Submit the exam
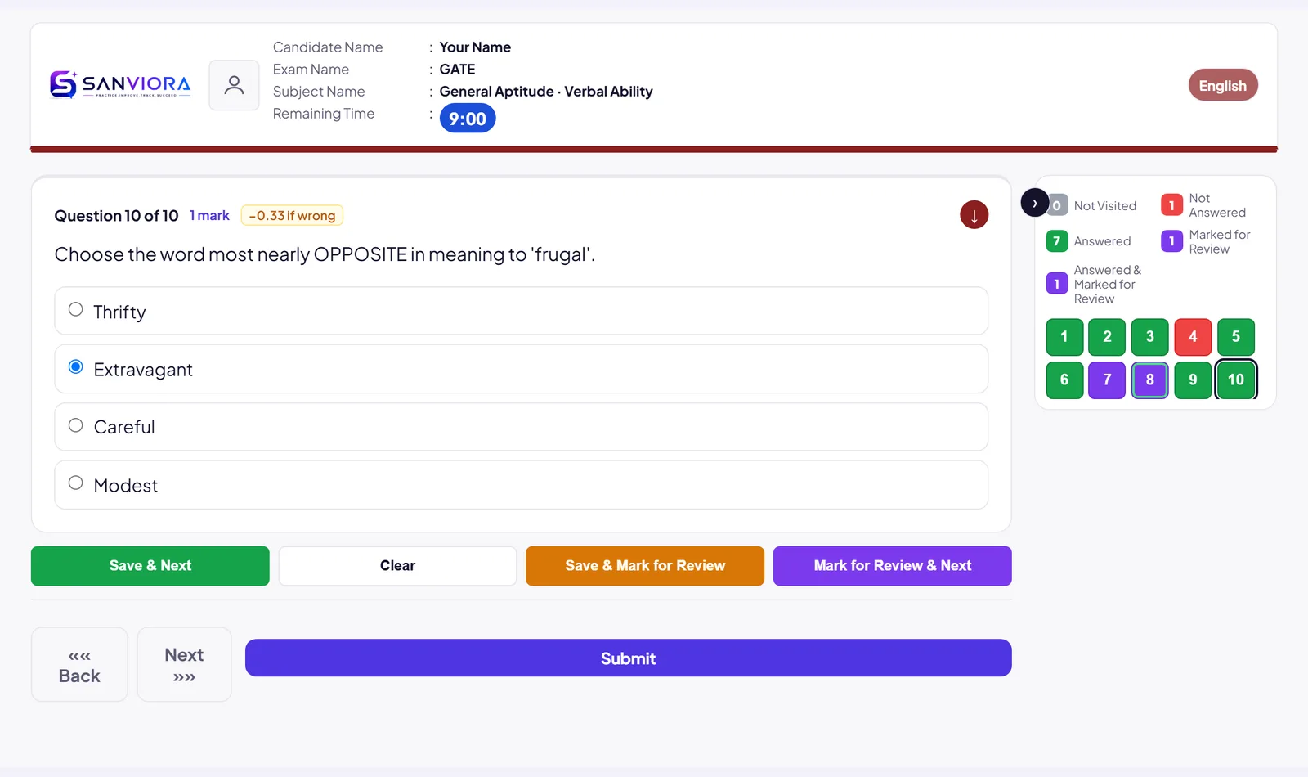The width and height of the screenshot is (1308, 777). click(x=629, y=658)
